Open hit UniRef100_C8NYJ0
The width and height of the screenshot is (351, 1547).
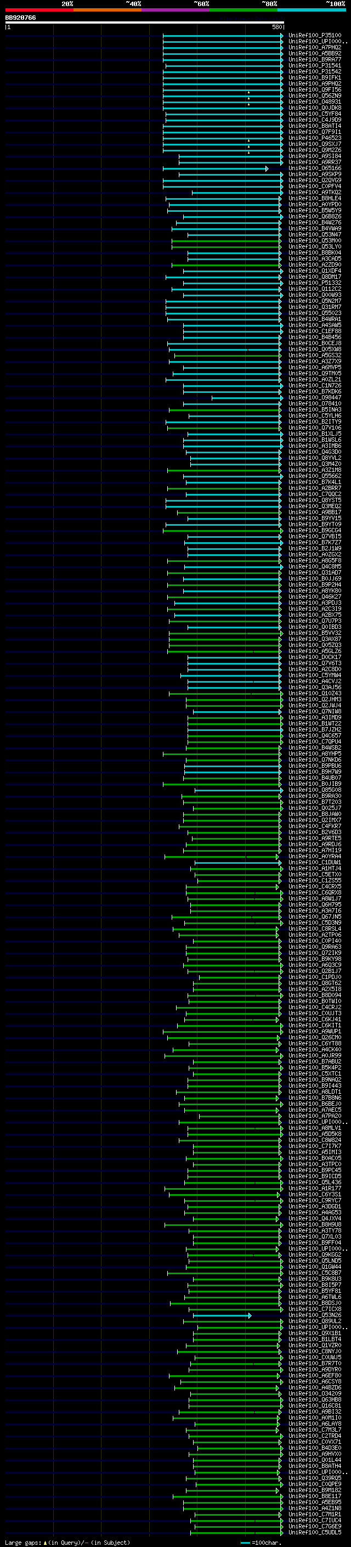(x=314, y=1351)
